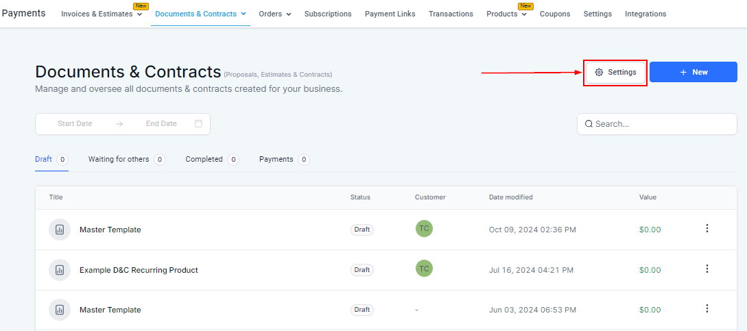Click the magnifier icon in the search box

[x=589, y=124]
